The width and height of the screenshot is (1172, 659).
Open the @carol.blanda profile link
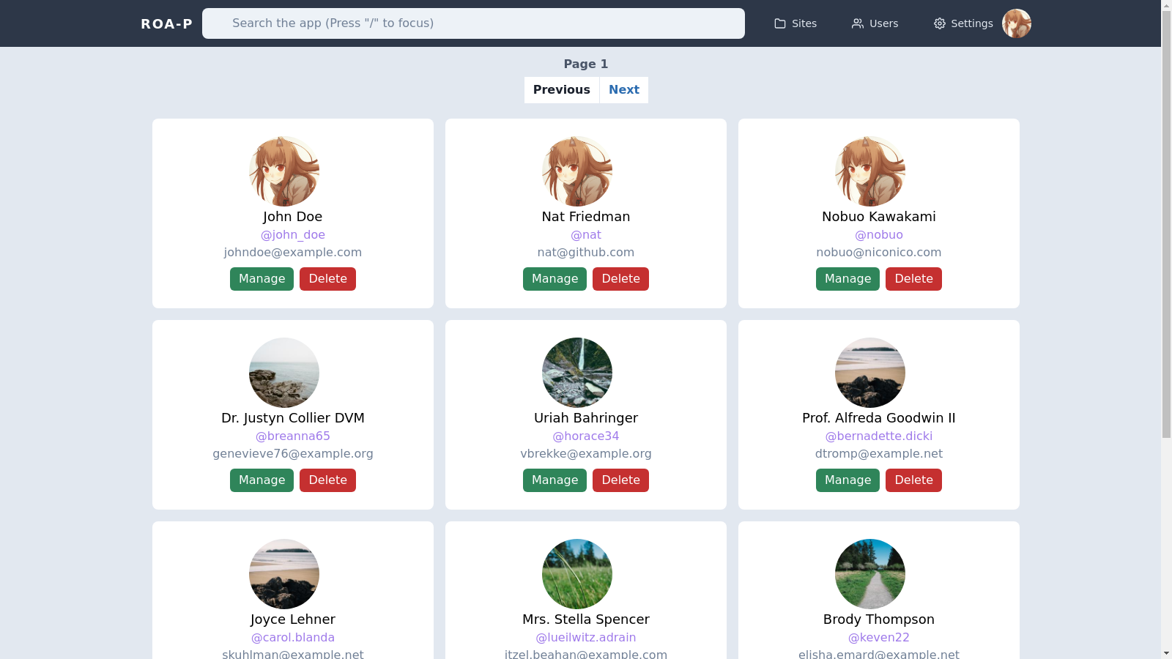(292, 637)
